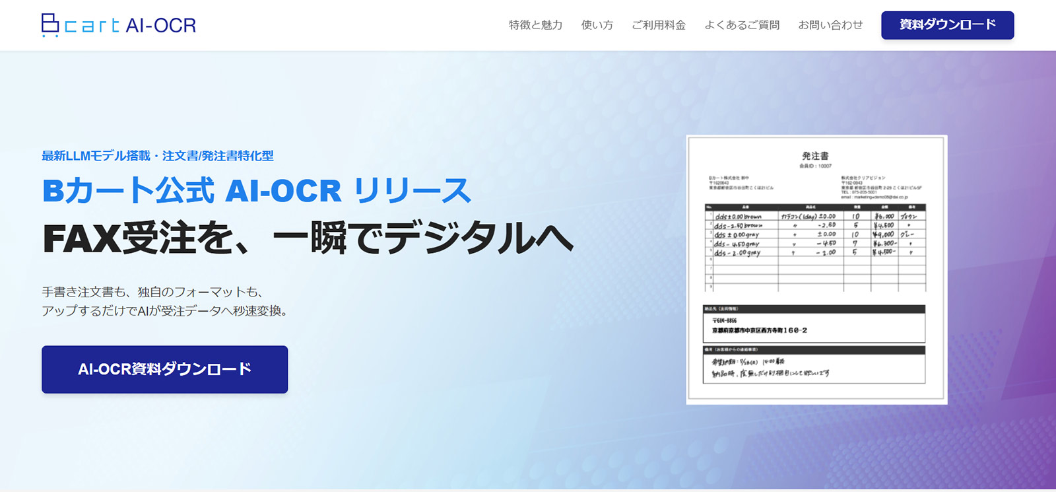
Task: Open the 特徴と魅力 menu item
Action: click(x=535, y=25)
